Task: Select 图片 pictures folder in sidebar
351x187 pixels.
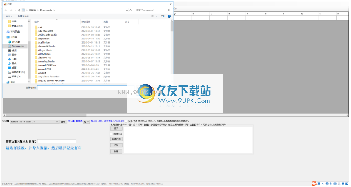Action: click(x=12, y=55)
